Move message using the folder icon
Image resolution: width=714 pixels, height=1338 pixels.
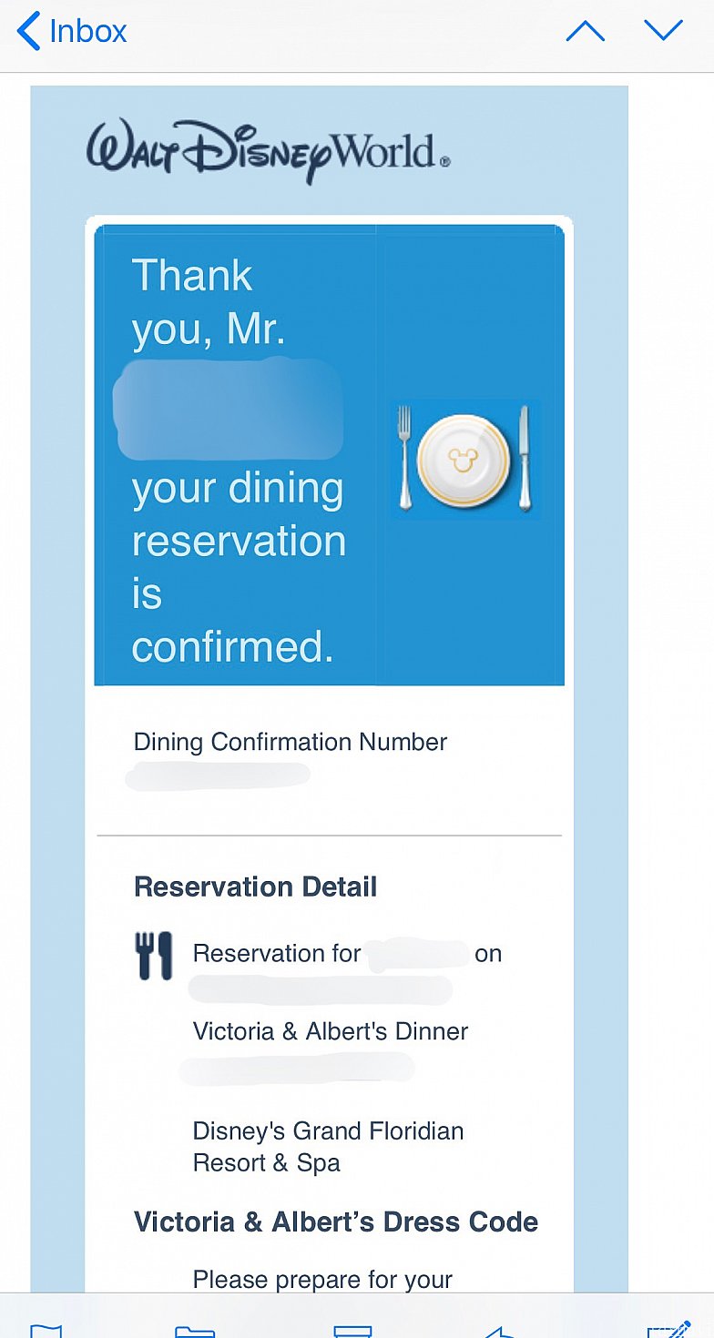coord(194,1329)
